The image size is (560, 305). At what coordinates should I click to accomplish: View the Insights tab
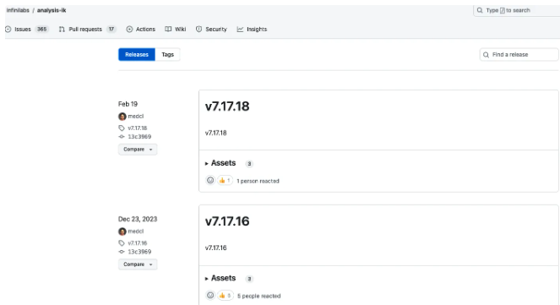click(x=252, y=30)
